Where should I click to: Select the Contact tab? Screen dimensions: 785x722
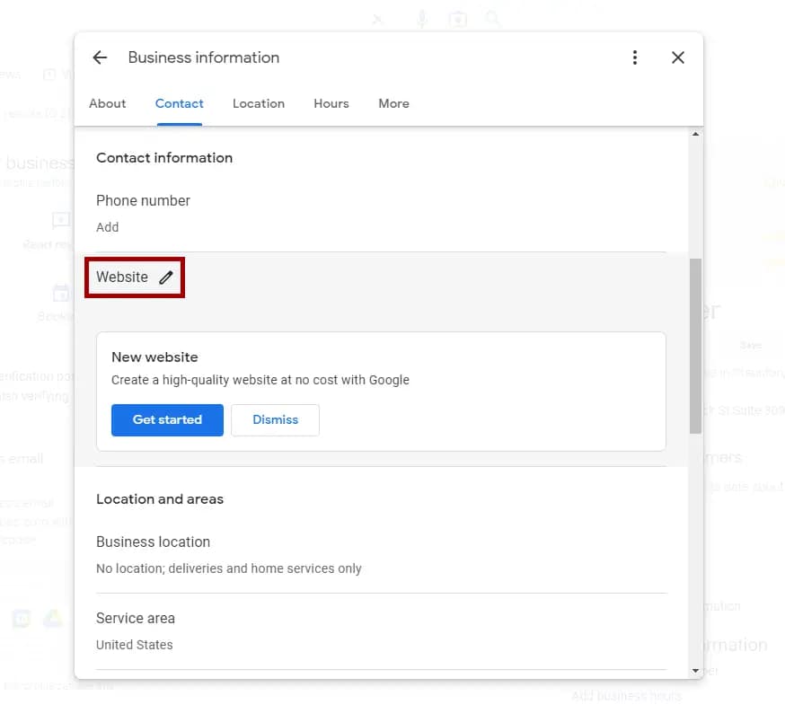tap(179, 103)
